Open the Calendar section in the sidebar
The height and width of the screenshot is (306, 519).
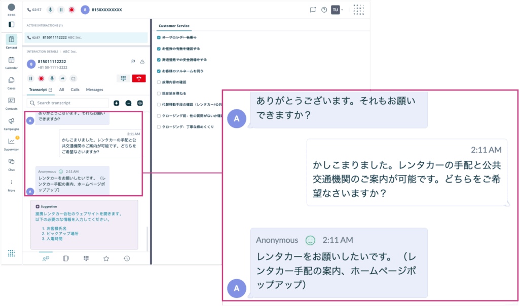[11, 62]
